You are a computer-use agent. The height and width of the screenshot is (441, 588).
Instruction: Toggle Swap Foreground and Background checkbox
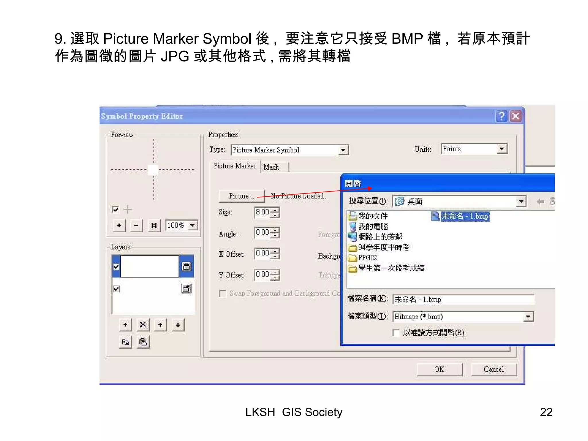[x=223, y=293]
